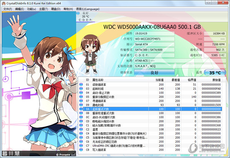Screen dimensions: 230x158
Task: Click the power on count 902 次
Action: coord(215,50)
